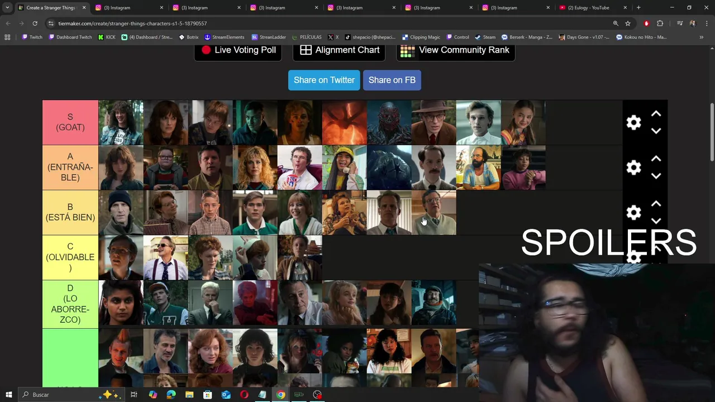Open Steam bookmark
Image resolution: width=715 pixels, height=402 pixels.
(485, 37)
